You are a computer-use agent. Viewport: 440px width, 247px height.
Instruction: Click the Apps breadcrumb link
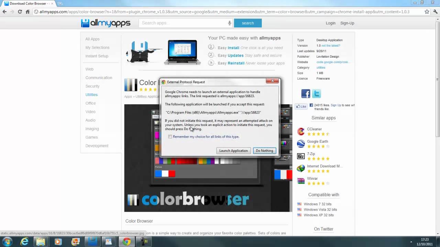pos(128,97)
